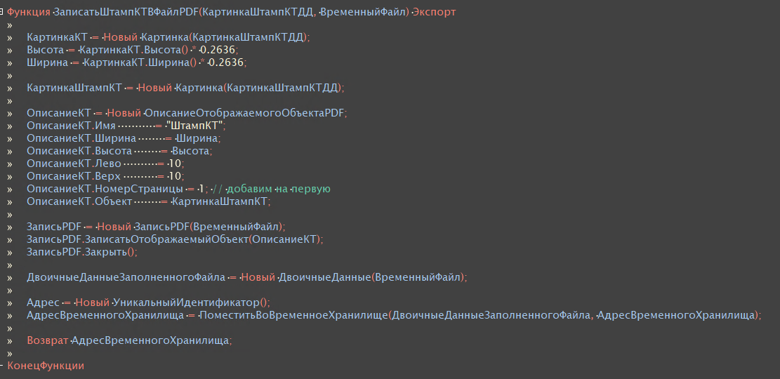Click ПоместитьВоВременноеХранилище function call
Screen dimensions: 780x379
click(x=293, y=315)
